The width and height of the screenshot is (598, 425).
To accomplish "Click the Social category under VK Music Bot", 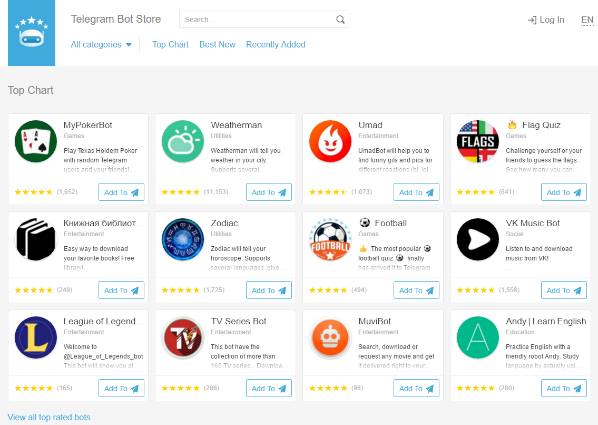I will (x=514, y=234).
